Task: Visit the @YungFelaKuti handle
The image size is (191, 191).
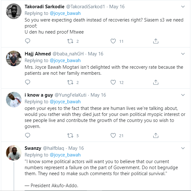Action: pyautogui.click(x=71, y=95)
